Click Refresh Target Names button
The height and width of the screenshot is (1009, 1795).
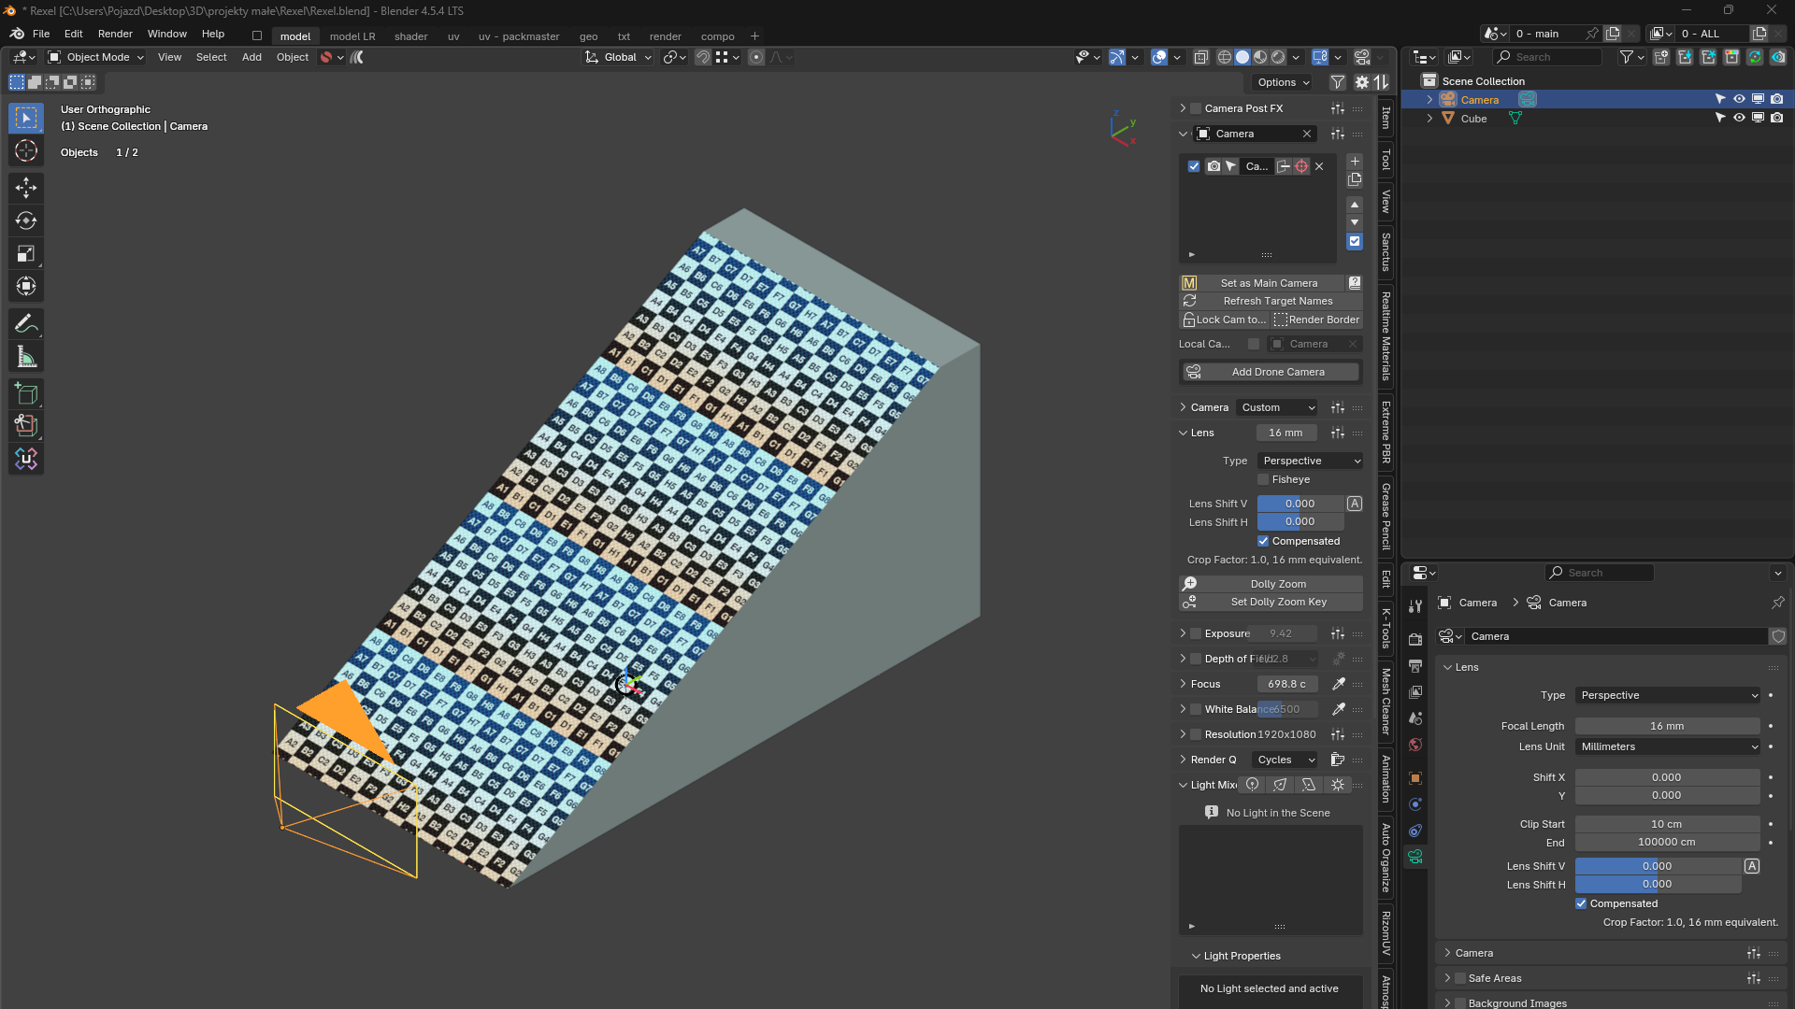click(1271, 301)
